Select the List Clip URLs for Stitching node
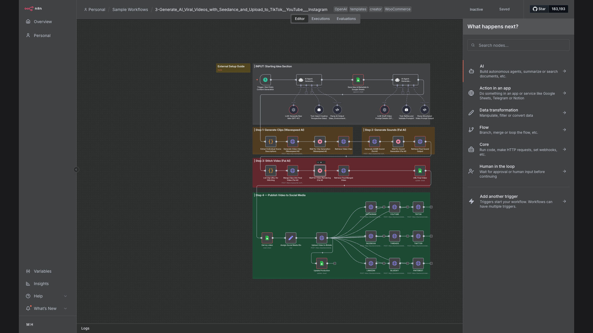 point(271,171)
